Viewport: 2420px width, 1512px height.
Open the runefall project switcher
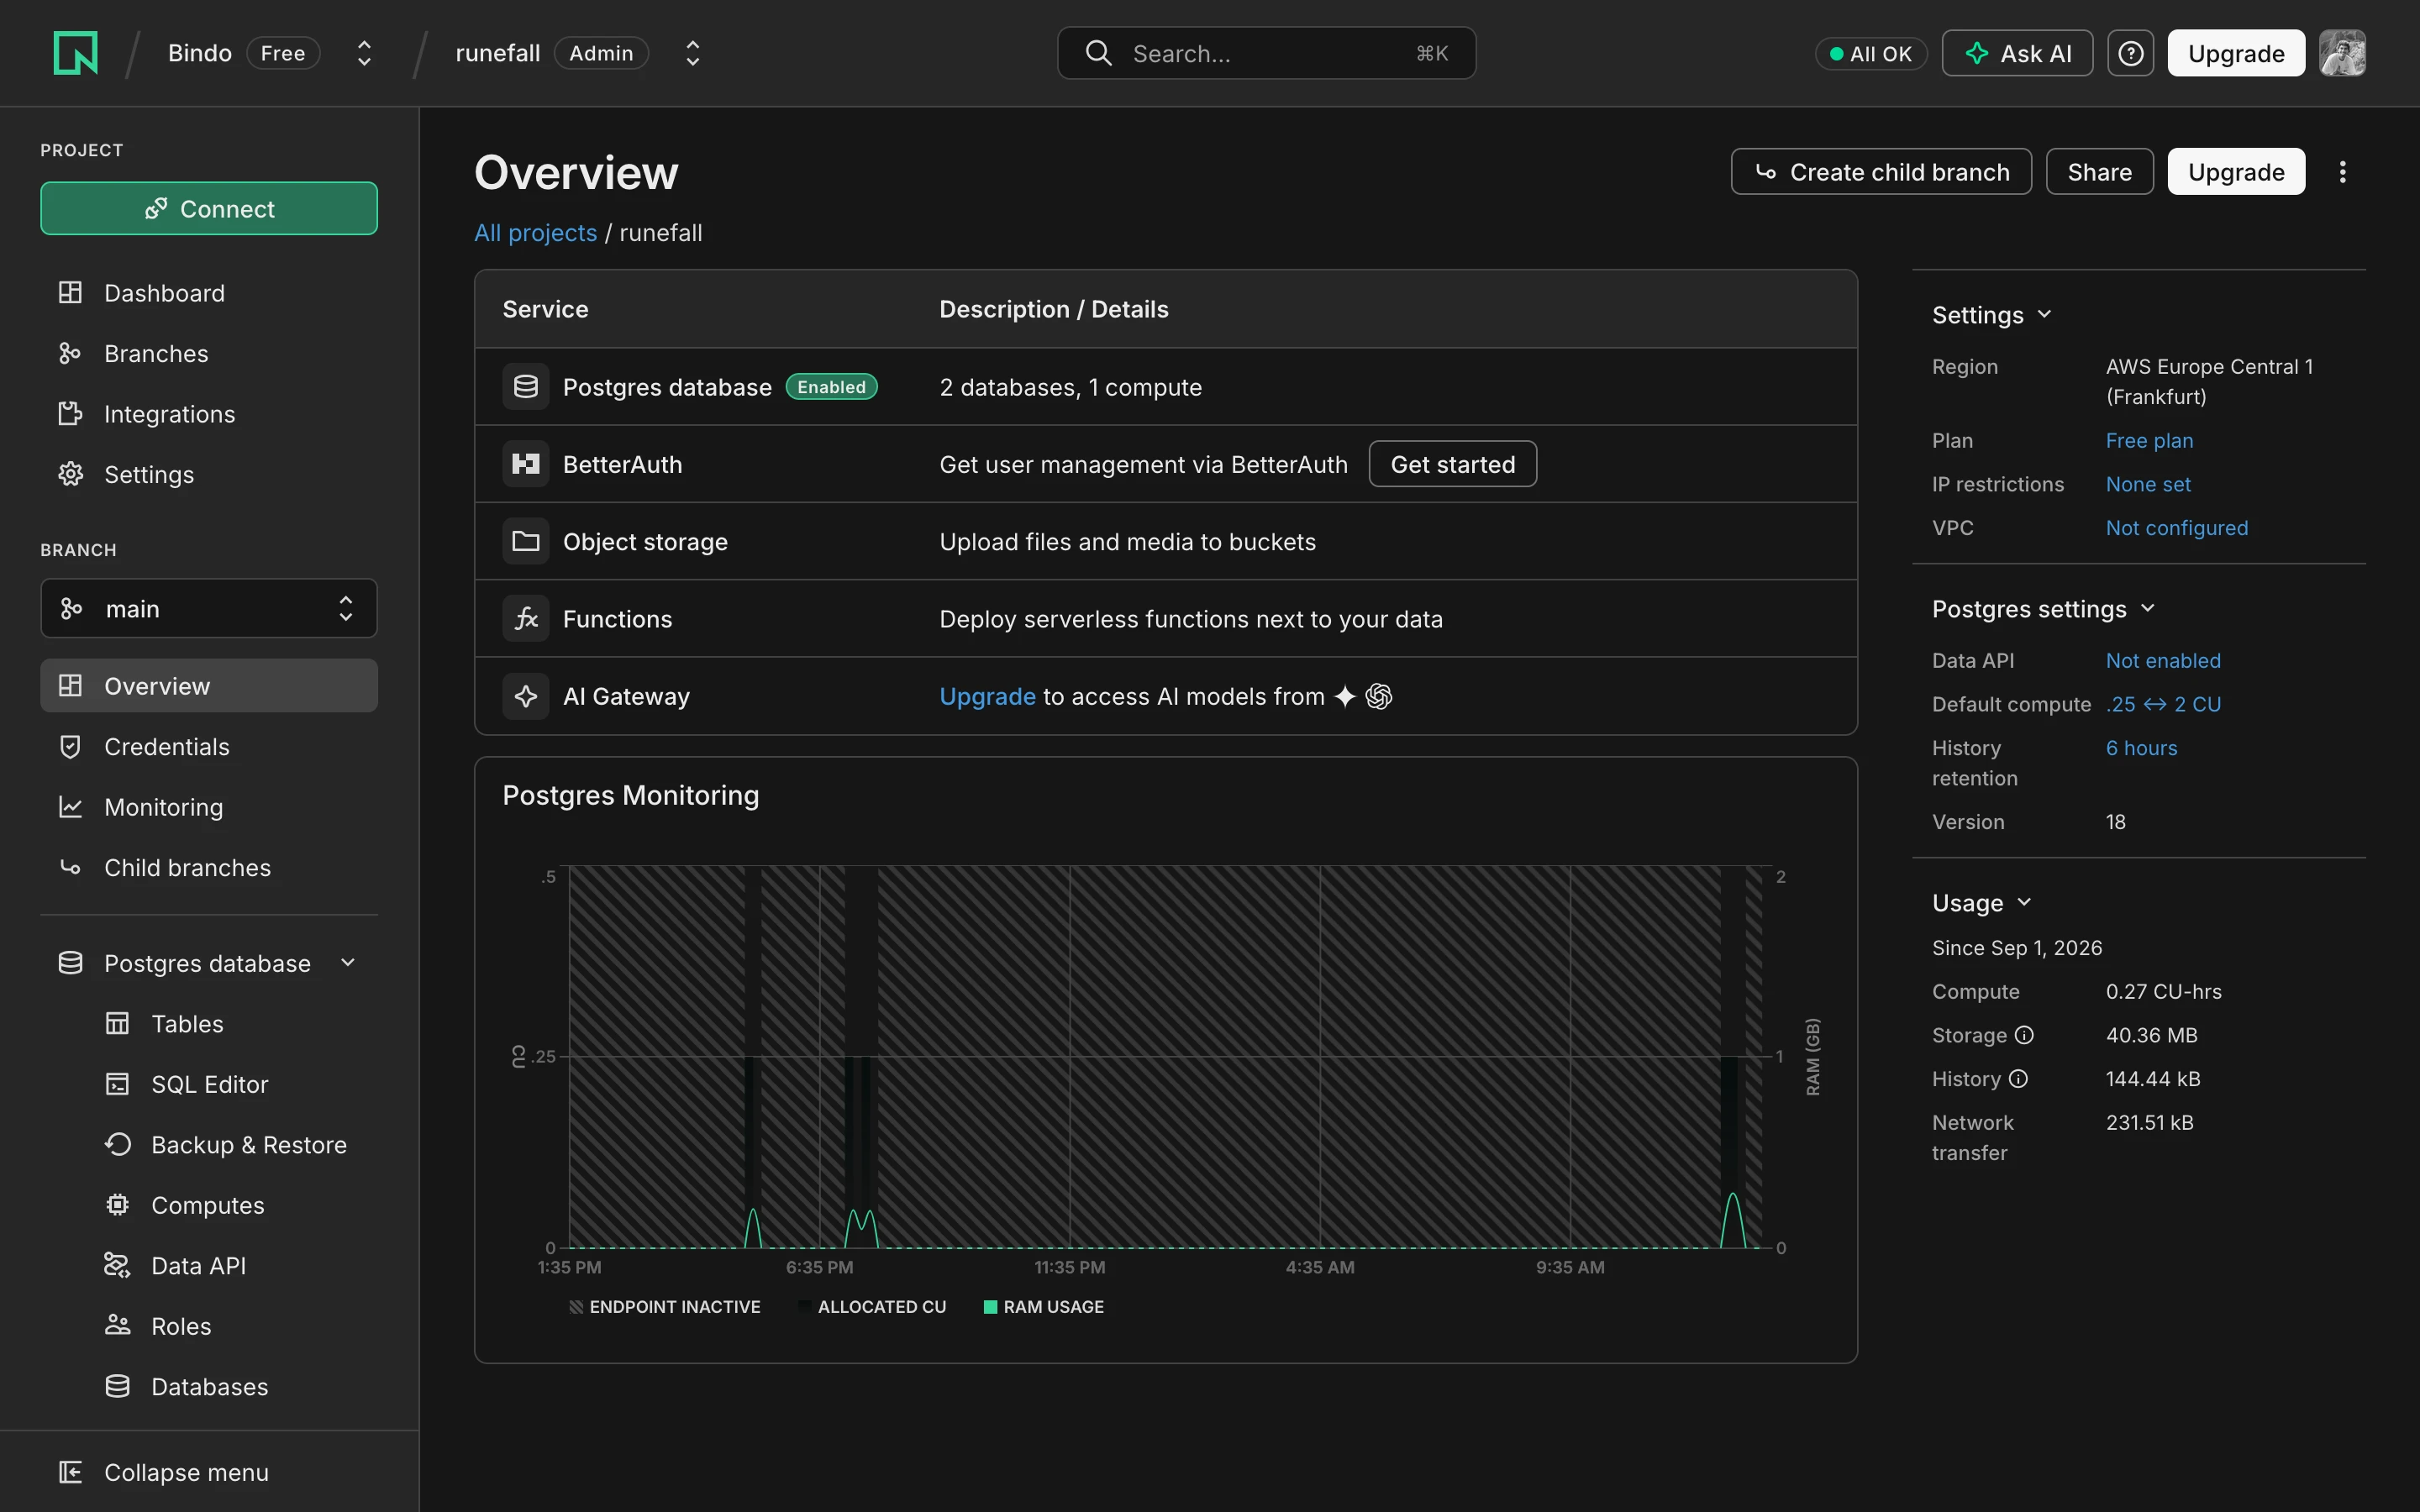point(692,53)
